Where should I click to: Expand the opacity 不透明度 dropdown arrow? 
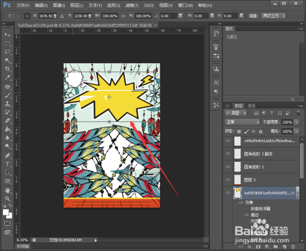[x=296, y=122]
